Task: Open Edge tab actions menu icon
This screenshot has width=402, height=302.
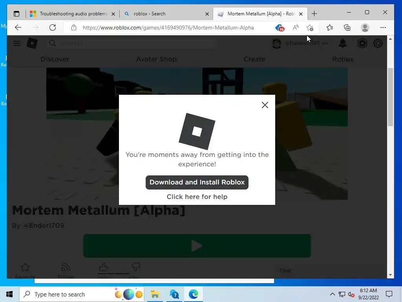Action: point(16,14)
